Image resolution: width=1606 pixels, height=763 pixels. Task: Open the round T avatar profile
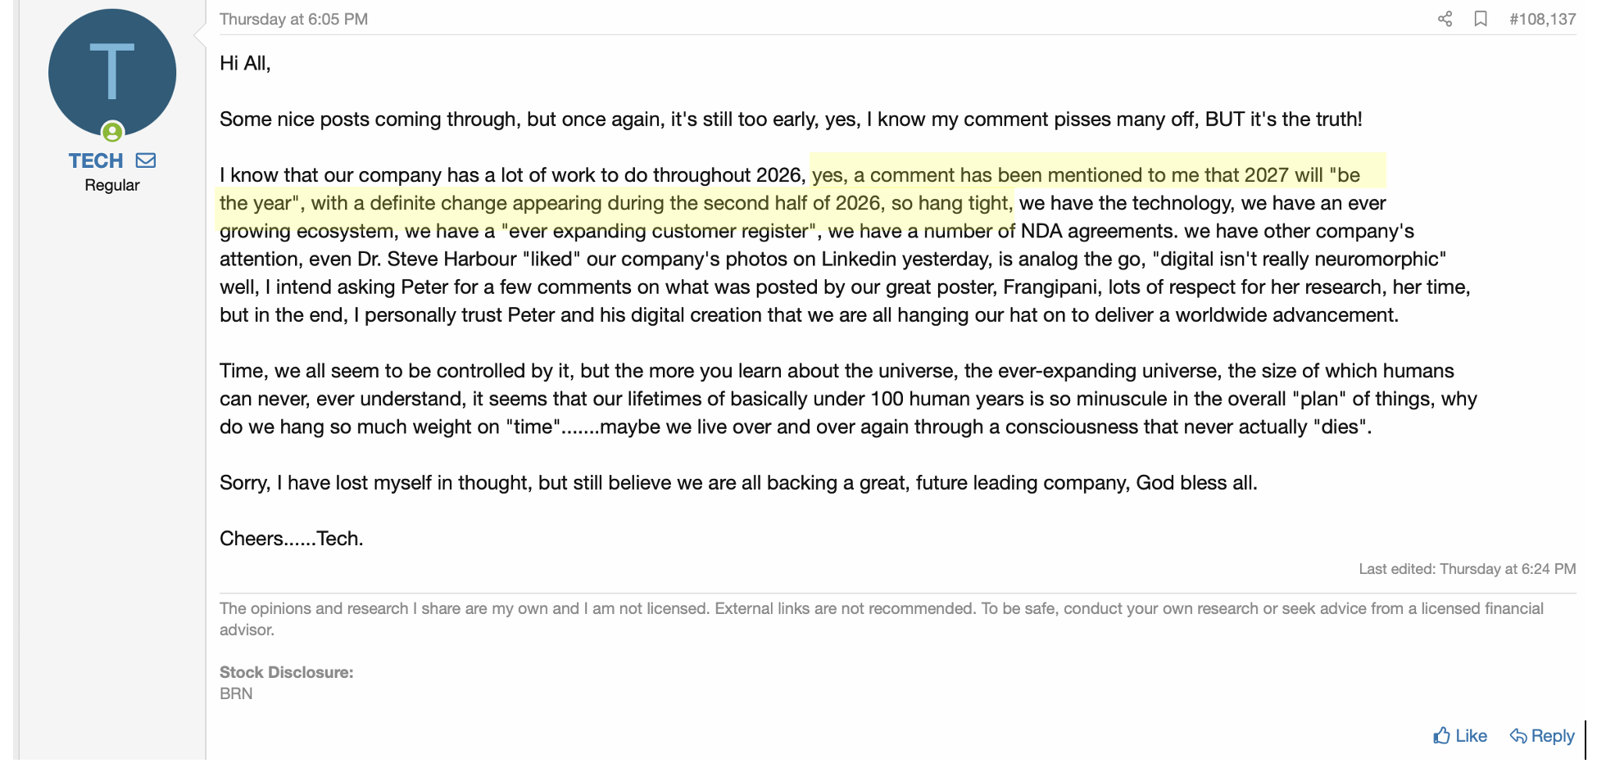point(112,72)
